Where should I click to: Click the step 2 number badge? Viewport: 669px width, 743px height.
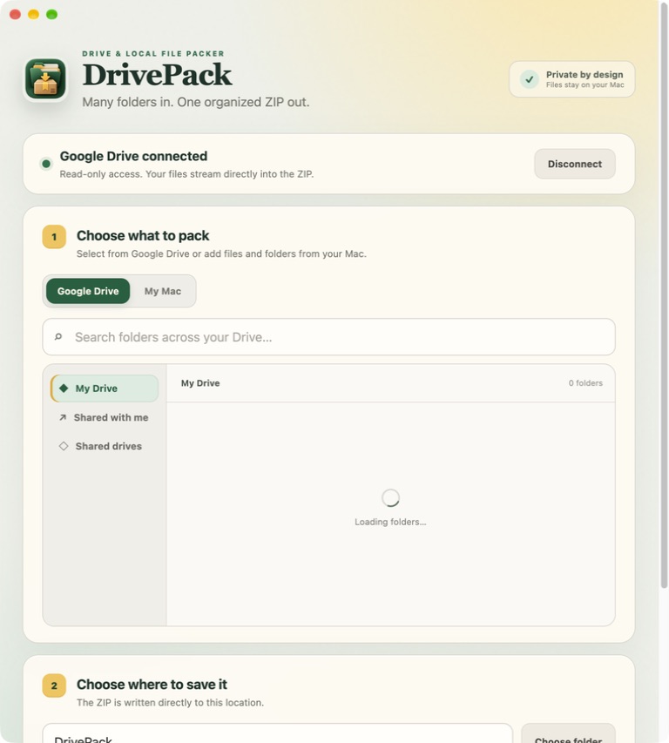pos(54,686)
